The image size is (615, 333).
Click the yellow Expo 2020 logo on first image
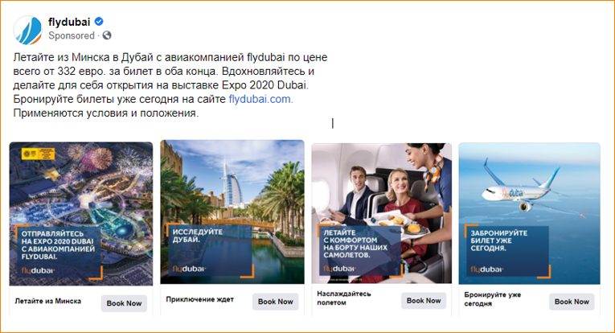39,154
